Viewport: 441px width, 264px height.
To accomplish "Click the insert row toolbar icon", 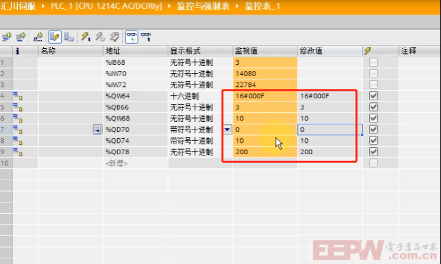I will [6, 37].
